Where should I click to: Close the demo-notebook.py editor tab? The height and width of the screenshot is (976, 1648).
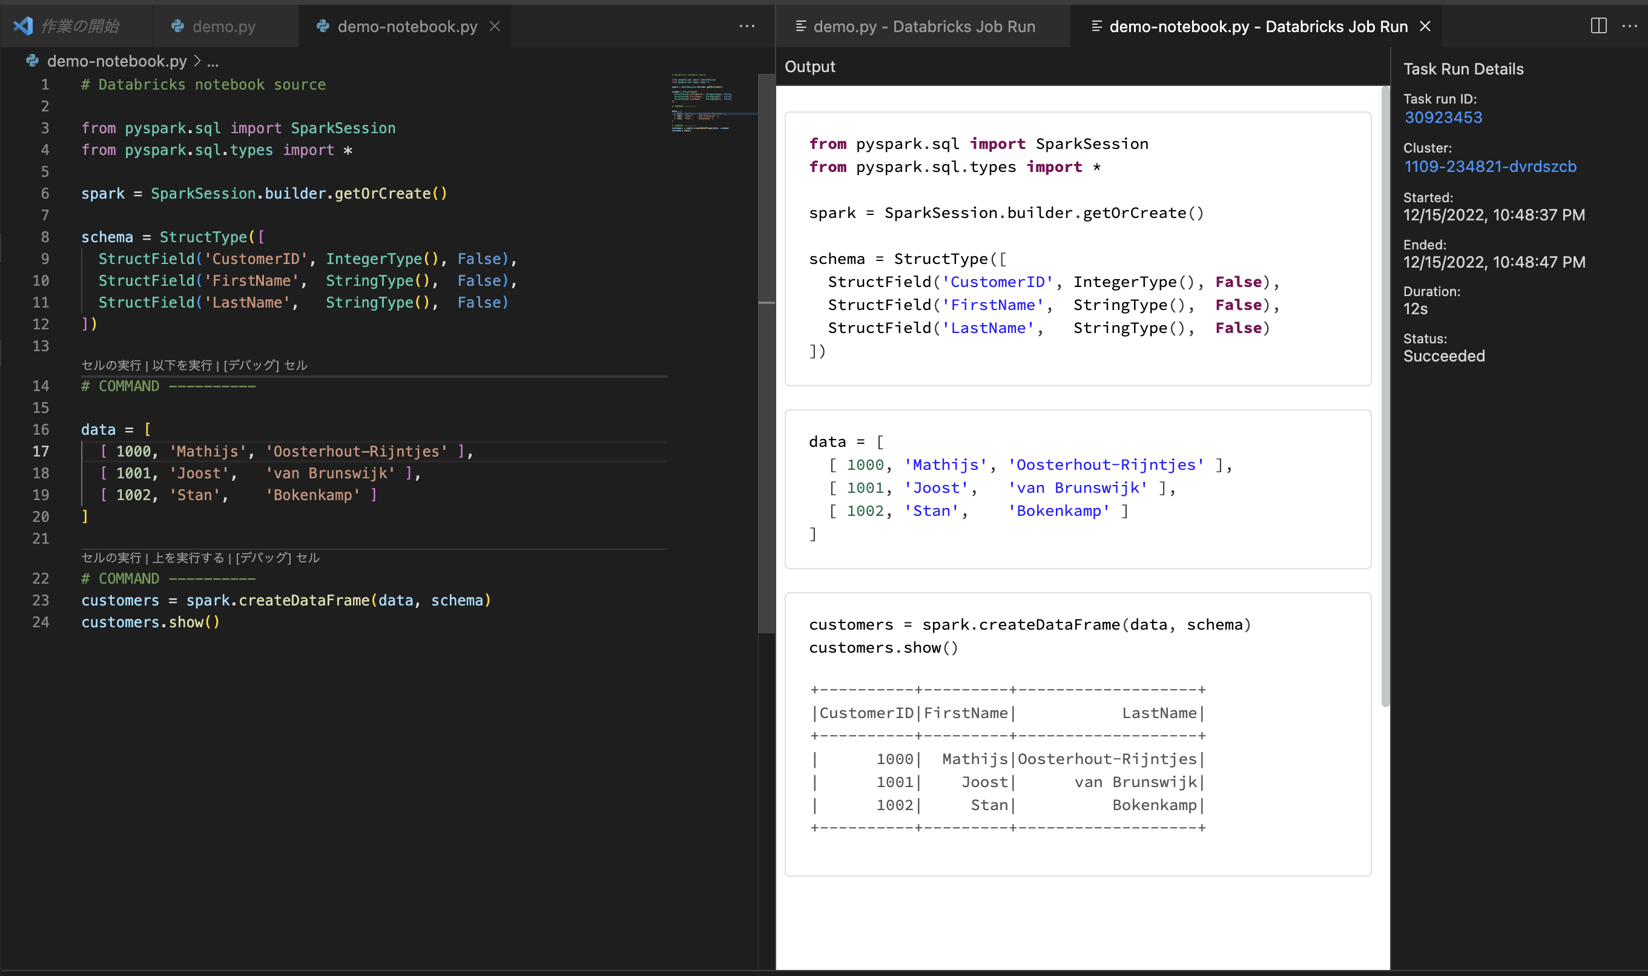click(x=495, y=27)
